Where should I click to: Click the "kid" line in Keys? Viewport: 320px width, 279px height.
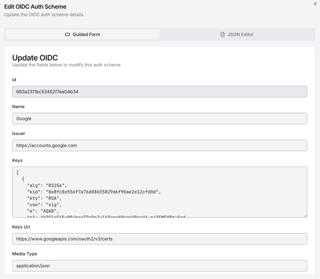[94, 192]
